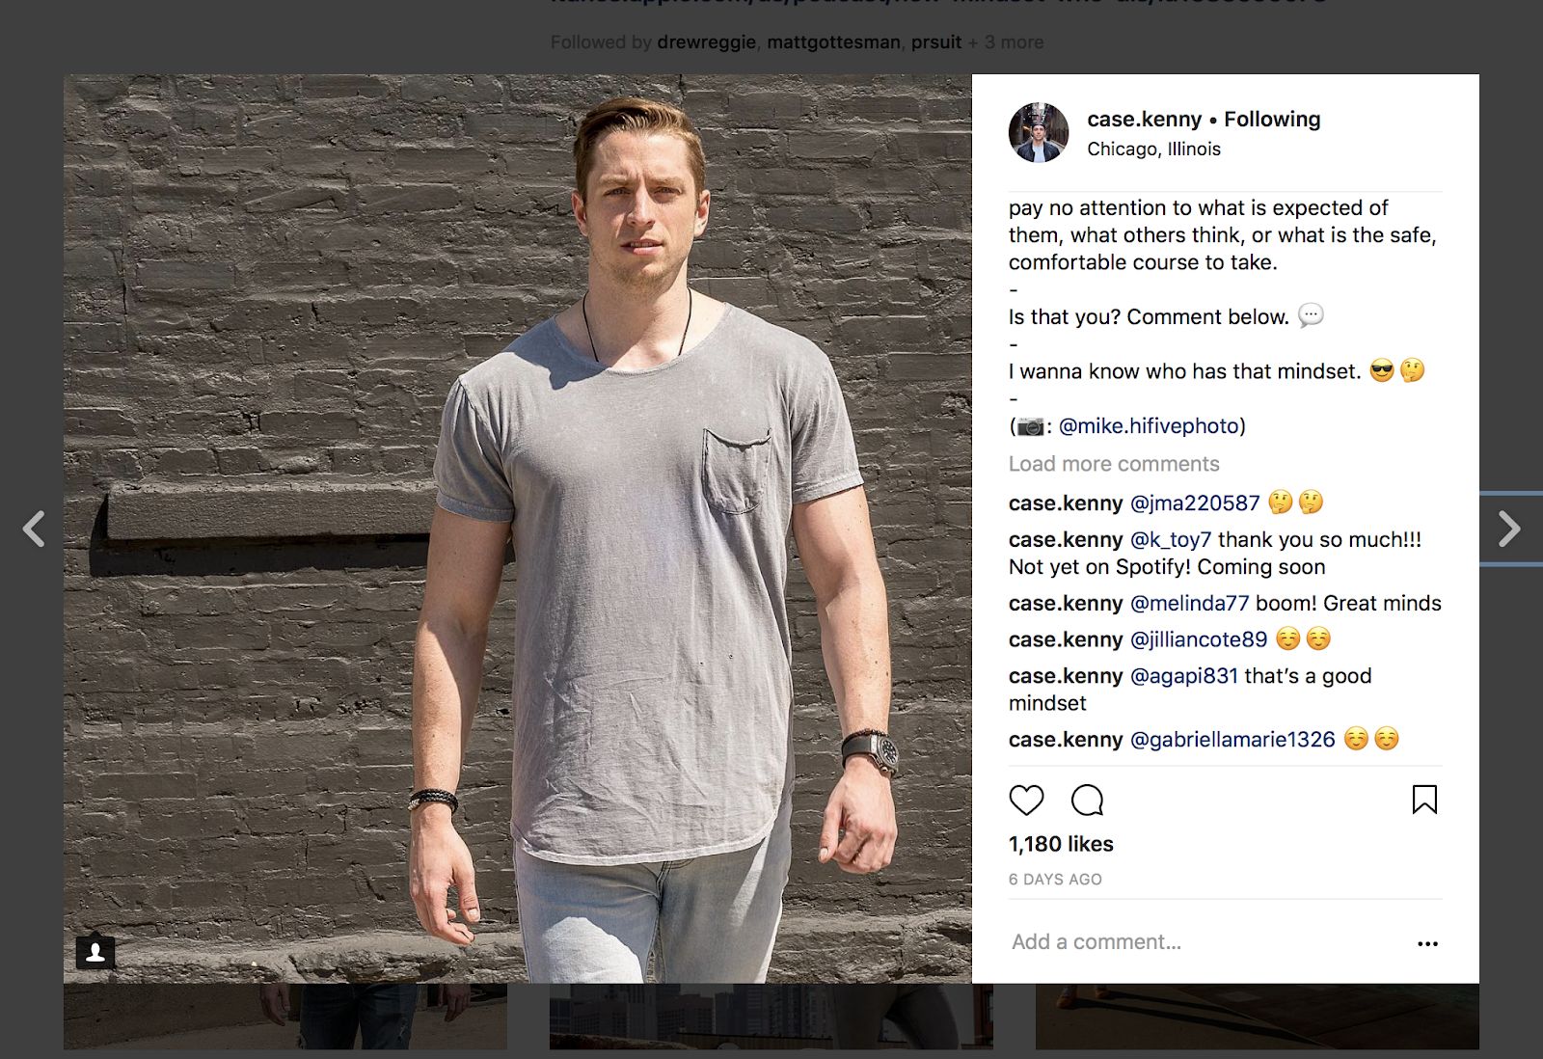Open the drewreggie follower profile
Screen dimensions: 1543x1059
[706, 42]
